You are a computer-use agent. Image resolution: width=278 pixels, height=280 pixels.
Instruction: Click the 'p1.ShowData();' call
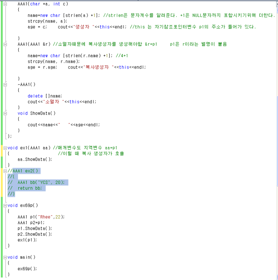(x=35, y=228)
